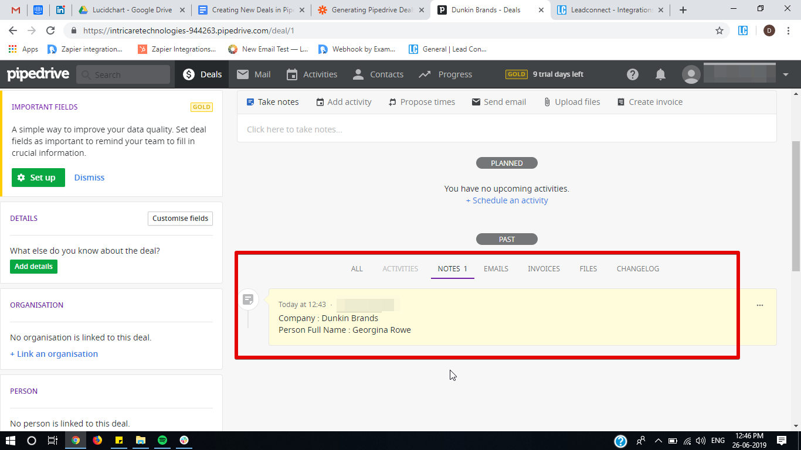Select Upload files option
Screen dimensions: 801x450
click(572, 102)
